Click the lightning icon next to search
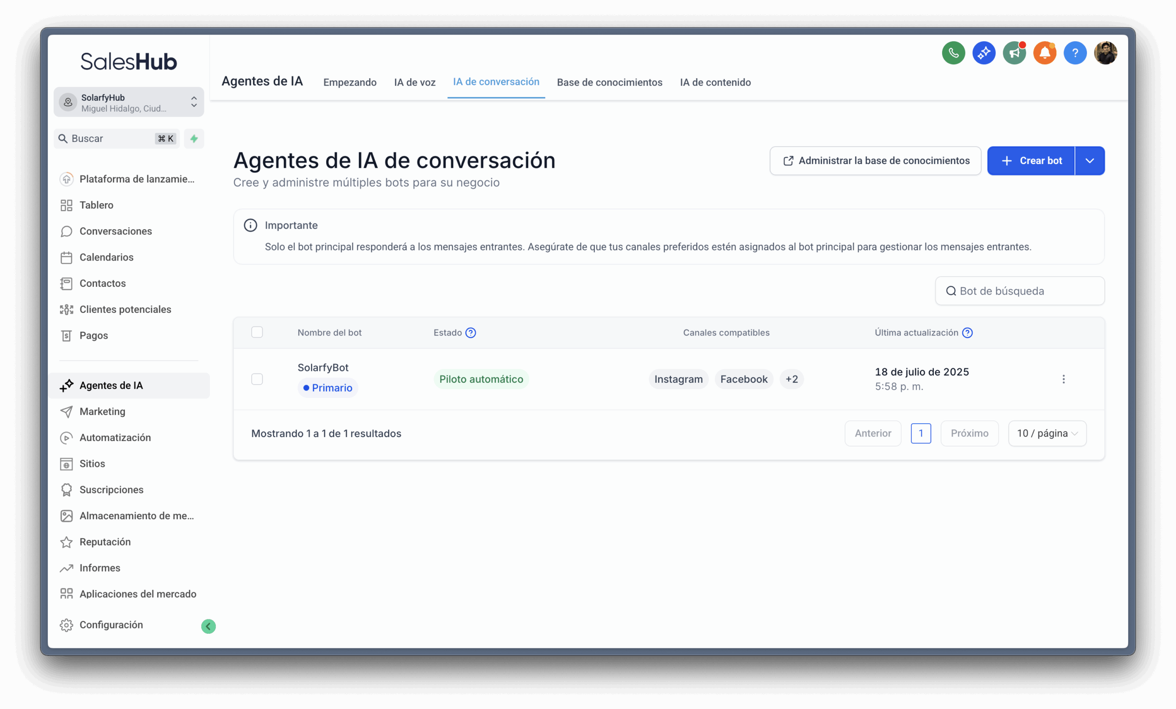The height and width of the screenshot is (709, 1176). (x=194, y=138)
